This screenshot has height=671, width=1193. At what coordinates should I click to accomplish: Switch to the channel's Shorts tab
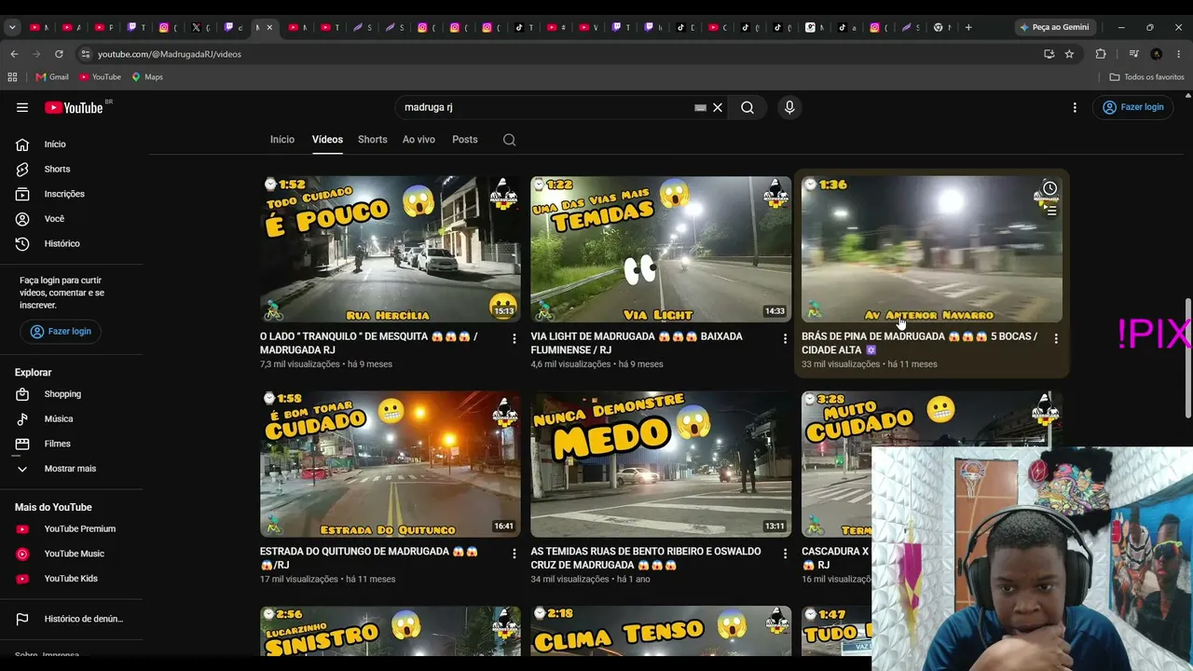point(373,140)
